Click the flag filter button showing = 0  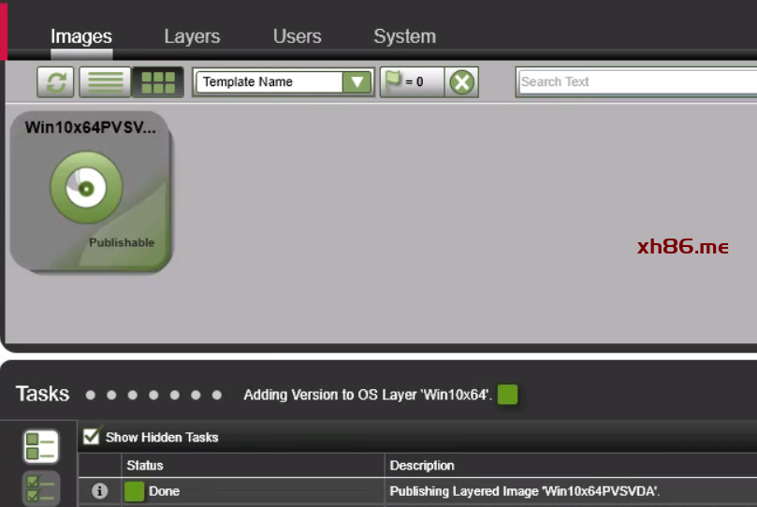410,82
